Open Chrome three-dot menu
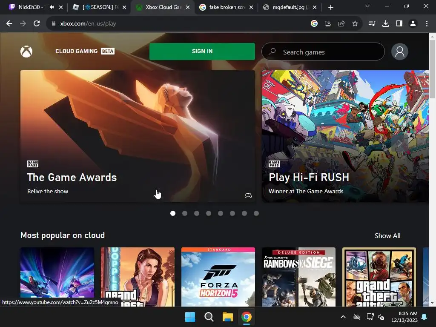Image resolution: width=436 pixels, height=327 pixels. (427, 24)
